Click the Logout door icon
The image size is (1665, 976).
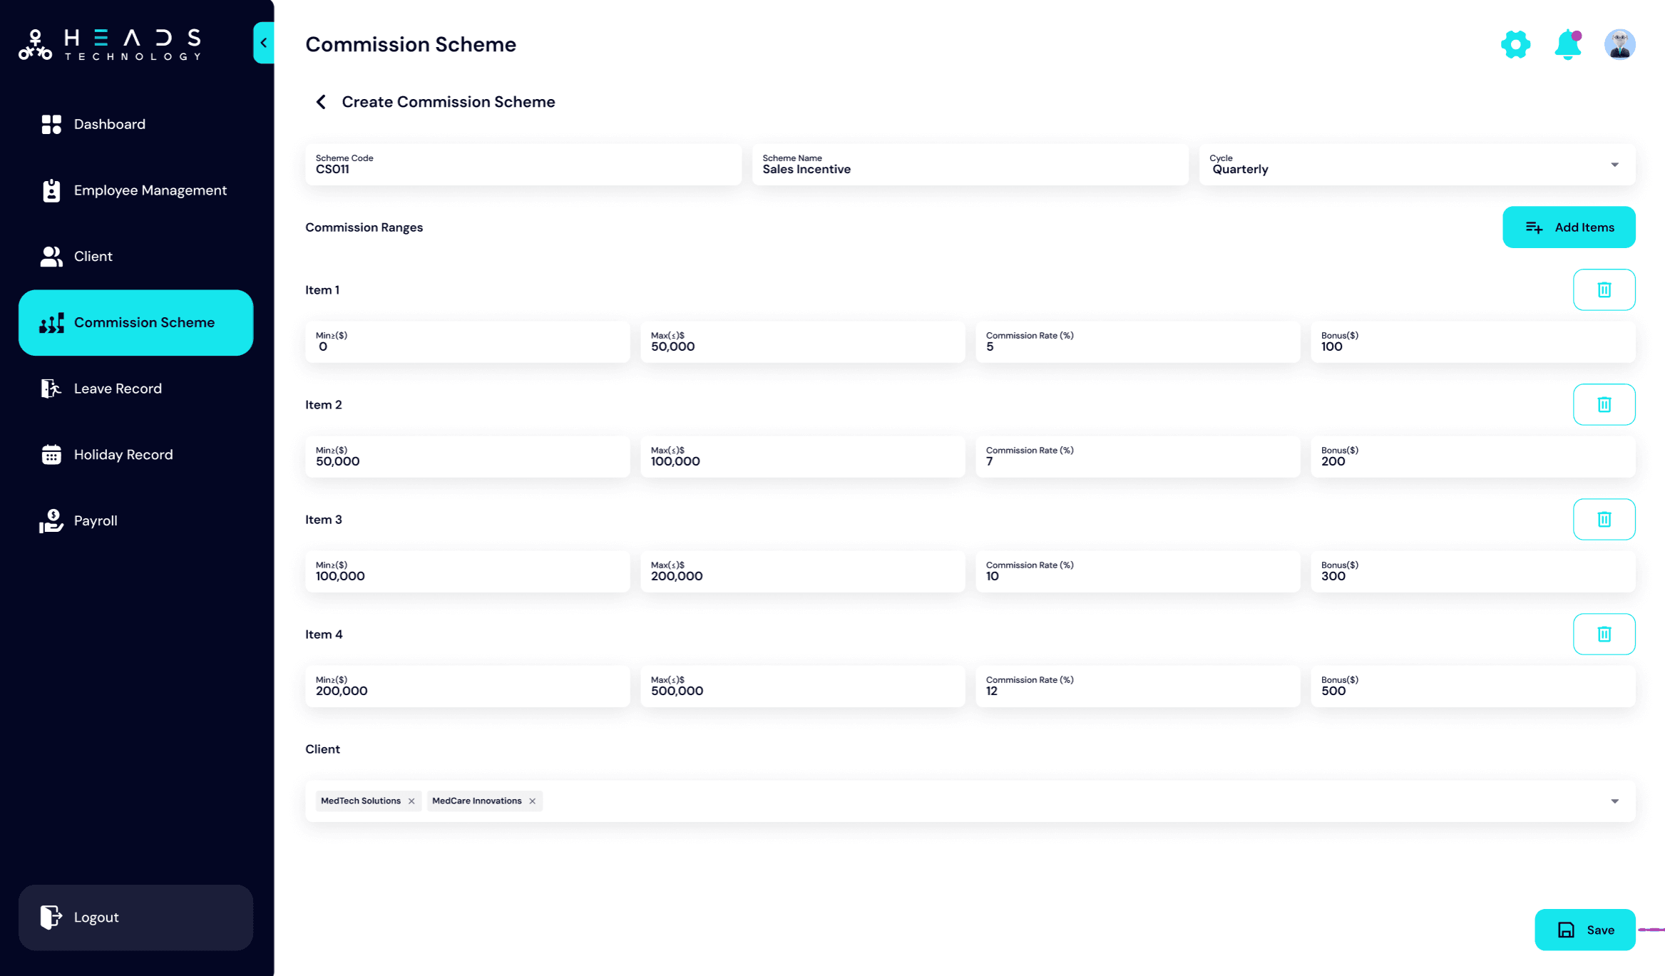51,918
